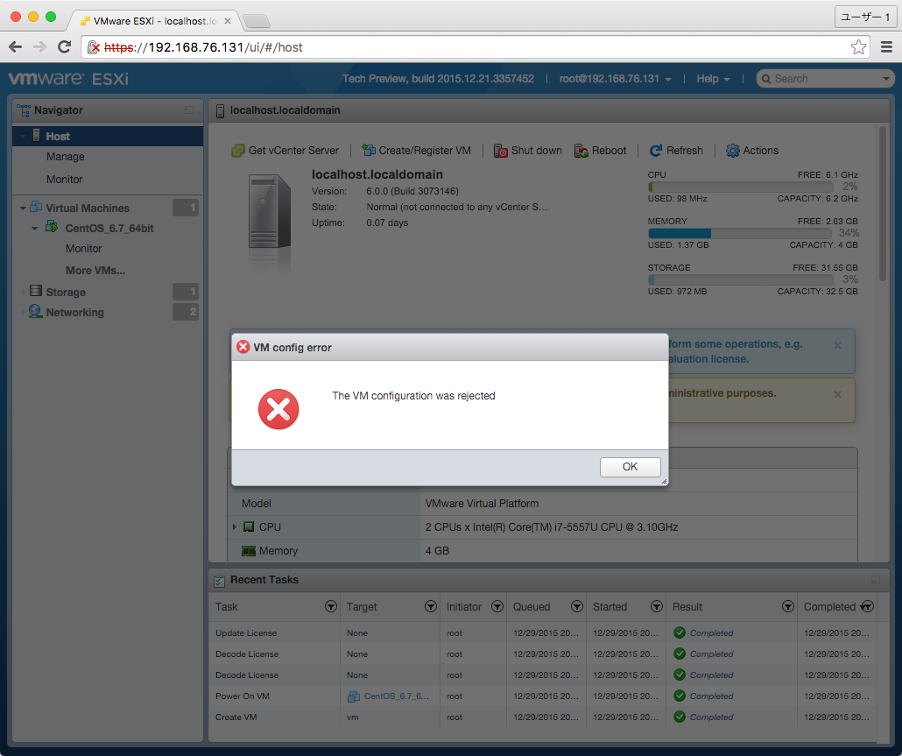This screenshot has width=902, height=756.
Task: Dismiss the evaluation license notification
Action: click(x=837, y=344)
